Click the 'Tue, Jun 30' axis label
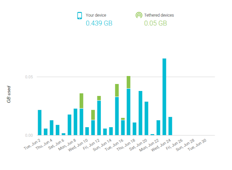The width and height of the screenshot is (232, 170). click(197, 145)
